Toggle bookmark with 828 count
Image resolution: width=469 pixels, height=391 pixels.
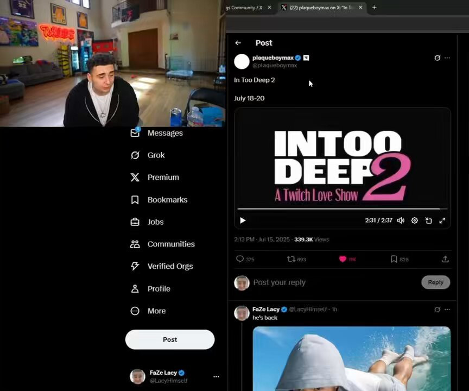(400, 259)
